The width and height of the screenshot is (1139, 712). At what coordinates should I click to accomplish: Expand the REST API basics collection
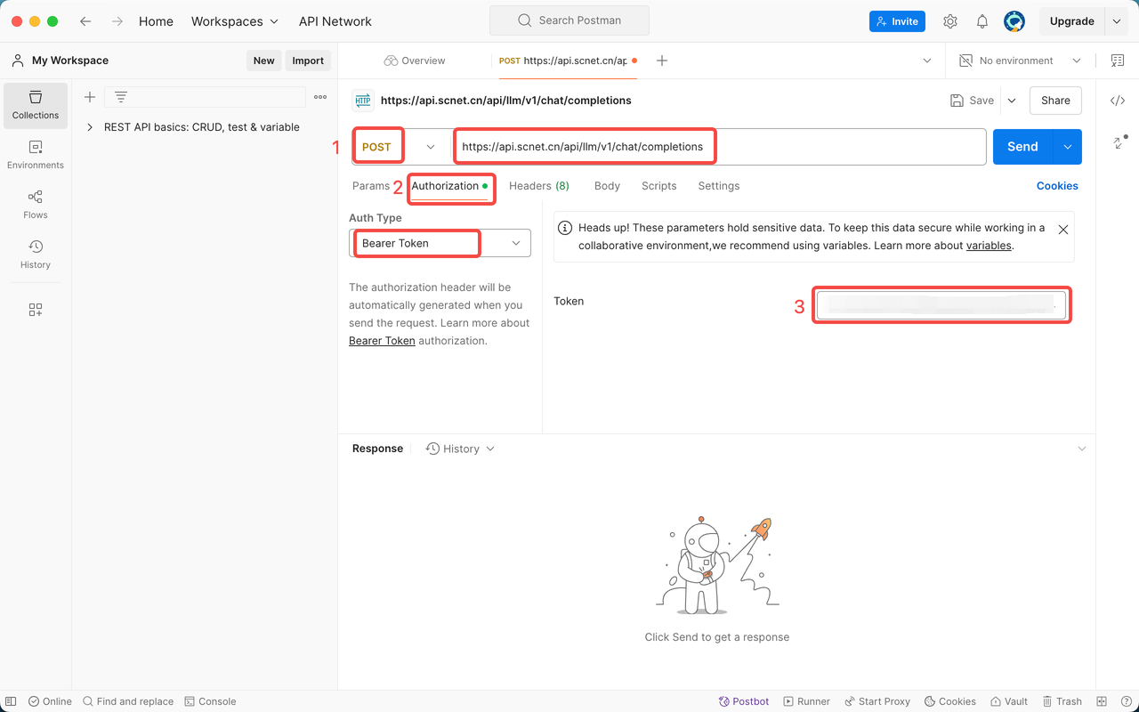[x=90, y=127]
